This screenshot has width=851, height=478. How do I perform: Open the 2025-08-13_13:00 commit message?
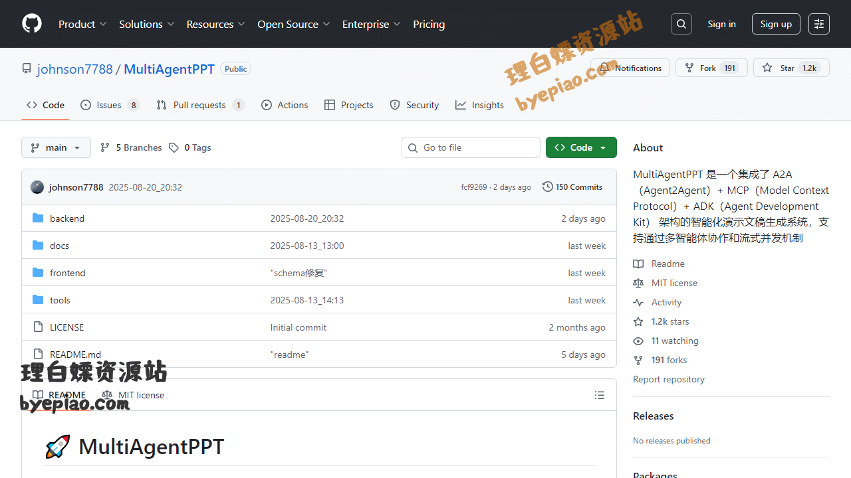[307, 246]
